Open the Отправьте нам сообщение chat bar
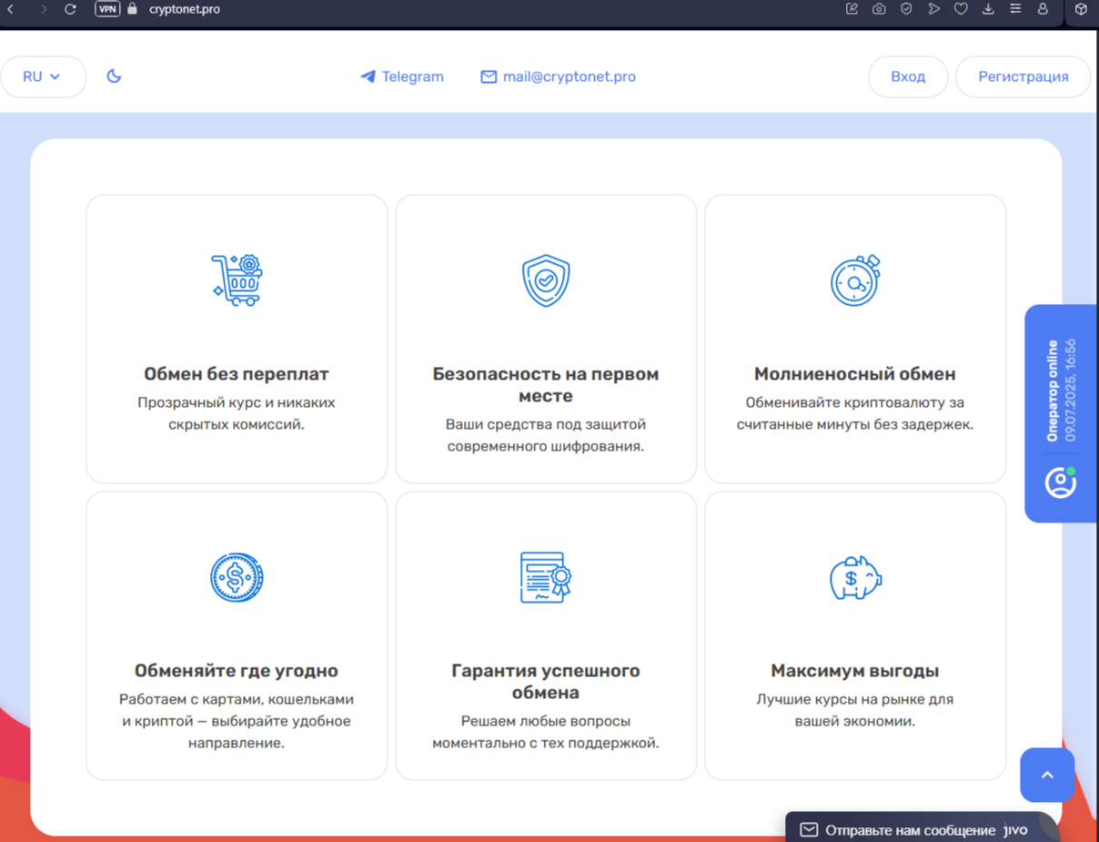 click(x=922, y=829)
